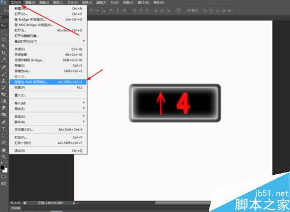The image size is (290, 212).
Task: Click the 3D scale camera icon in options bar
Action: 230,10
